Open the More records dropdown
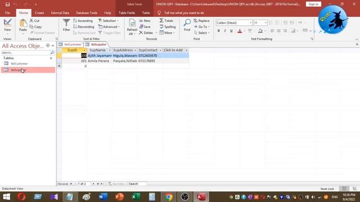 pyautogui.click(x=167, y=33)
